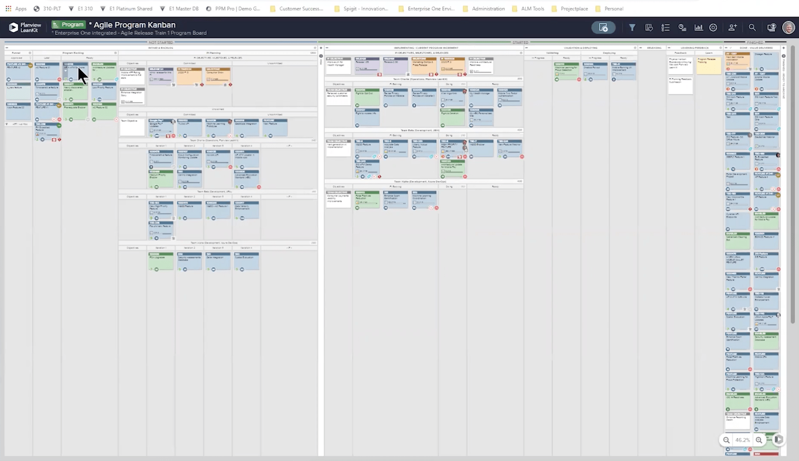Open the ALM Tools bookmark folder

tap(528, 9)
